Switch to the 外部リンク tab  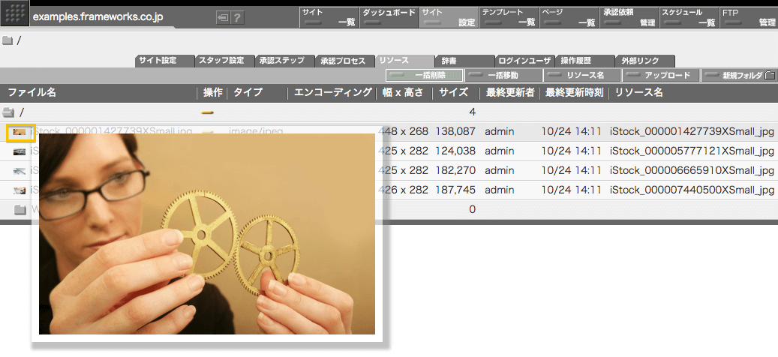tap(645, 61)
